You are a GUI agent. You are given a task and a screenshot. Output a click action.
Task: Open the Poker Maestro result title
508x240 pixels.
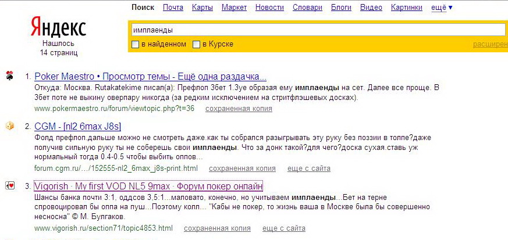[150, 77]
